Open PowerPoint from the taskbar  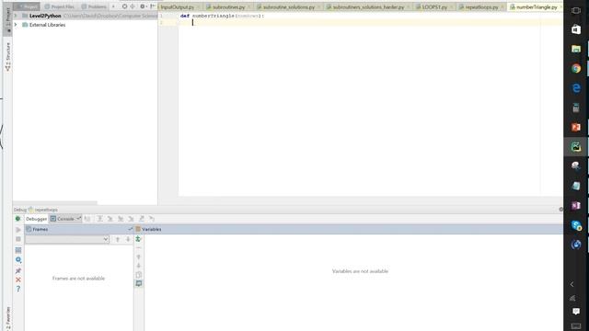pyautogui.click(x=576, y=127)
